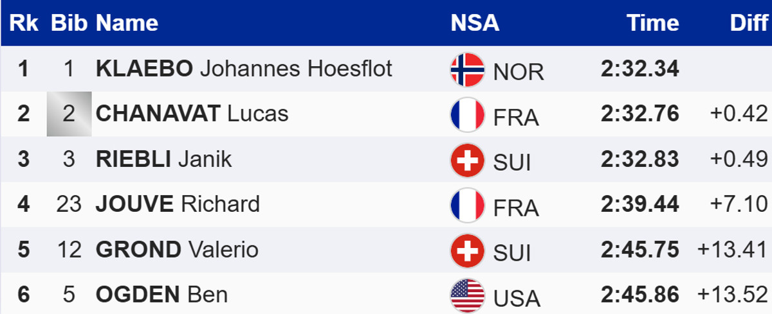Sort results by Time header
The image size is (772, 314).
[x=653, y=23]
